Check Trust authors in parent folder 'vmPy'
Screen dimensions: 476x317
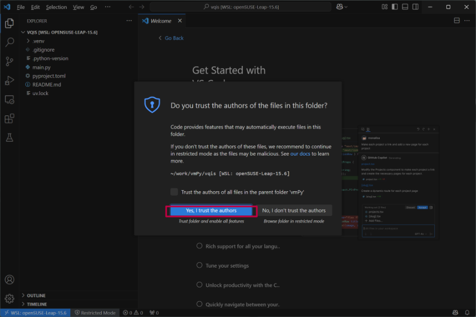pos(174,192)
